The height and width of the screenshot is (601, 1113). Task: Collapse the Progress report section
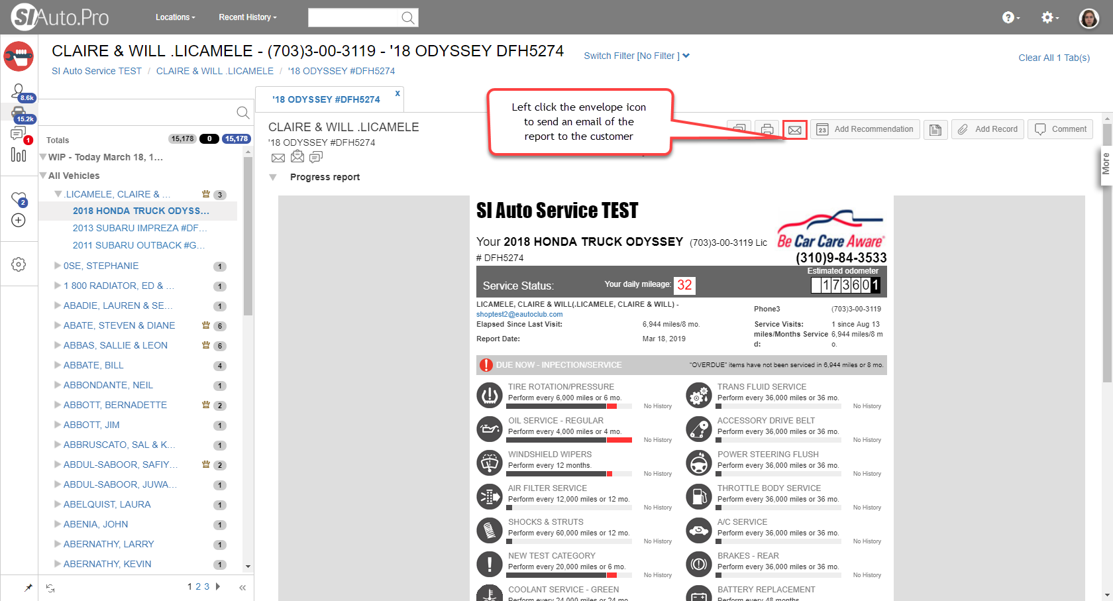pyautogui.click(x=273, y=178)
